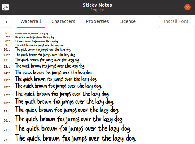Click the 18pt sample sentence
The image size is (195, 144).
(x=64, y=102)
